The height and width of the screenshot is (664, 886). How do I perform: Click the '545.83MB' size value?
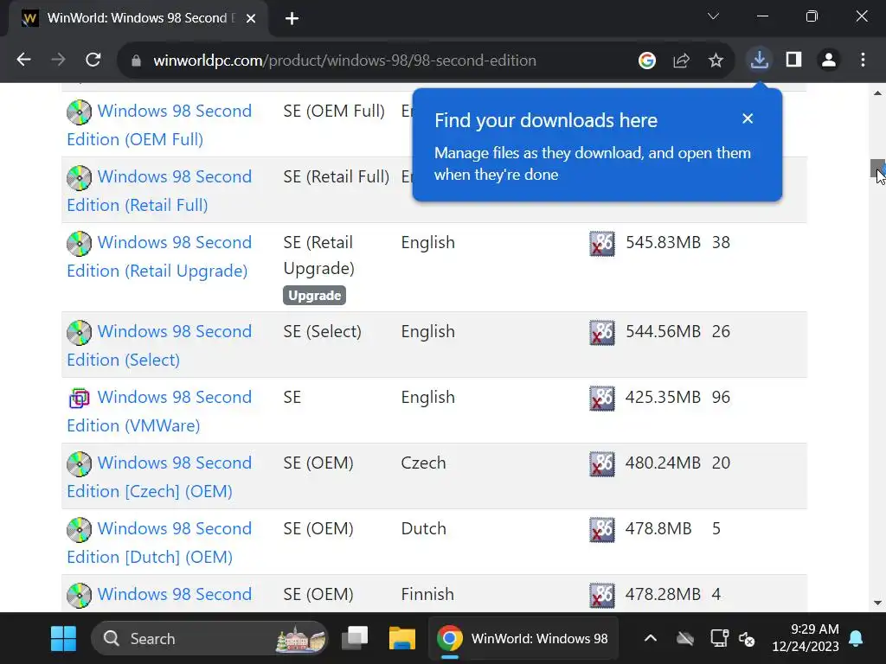point(663,242)
